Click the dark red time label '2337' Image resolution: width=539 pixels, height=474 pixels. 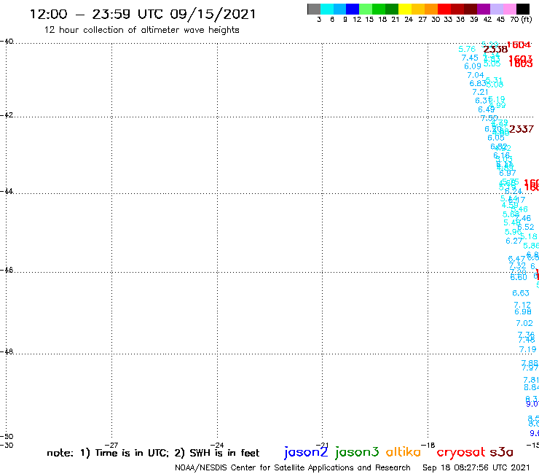pos(522,129)
